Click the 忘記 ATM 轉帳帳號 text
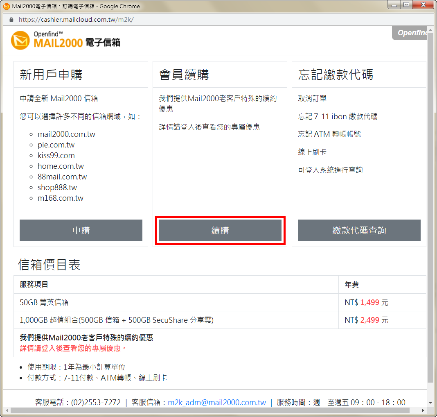The height and width of the screenshot is (417, 437). click(329, 134)
